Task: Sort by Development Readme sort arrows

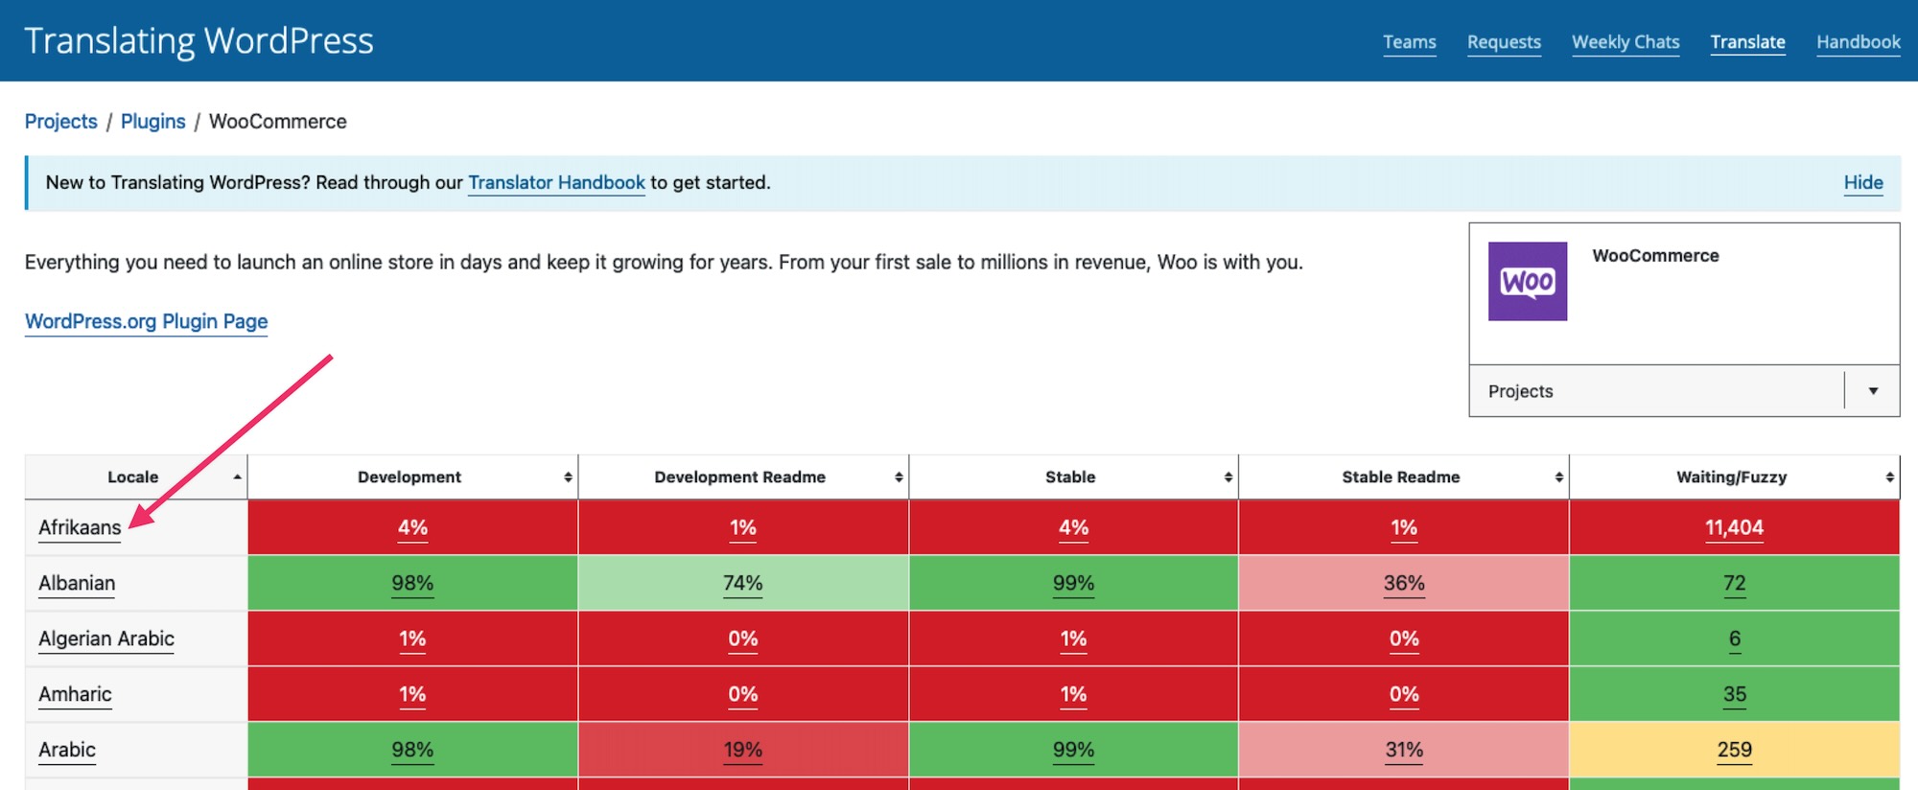Action: [899, 477]
